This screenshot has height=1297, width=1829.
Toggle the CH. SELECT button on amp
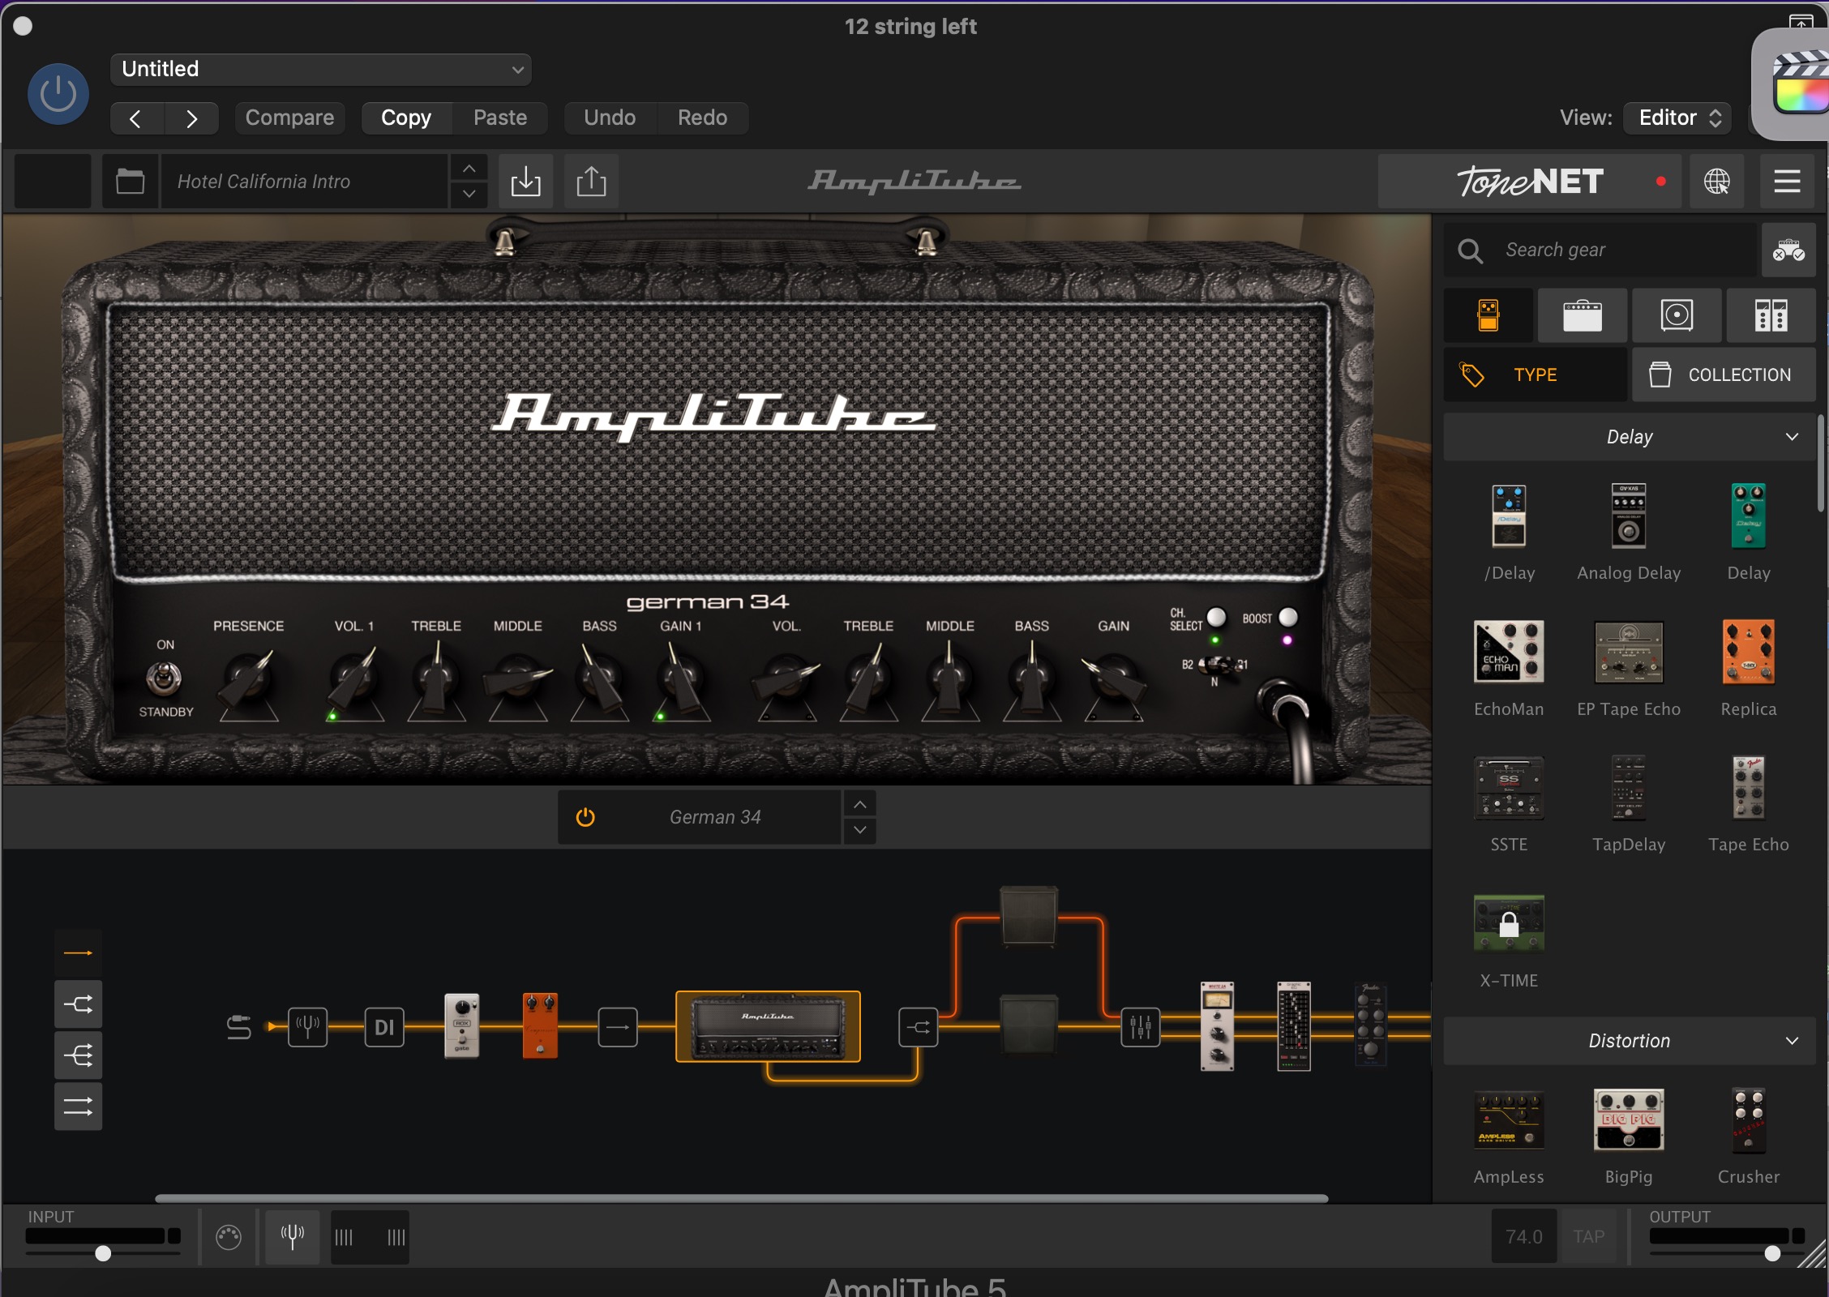(x=1216, y=618)
